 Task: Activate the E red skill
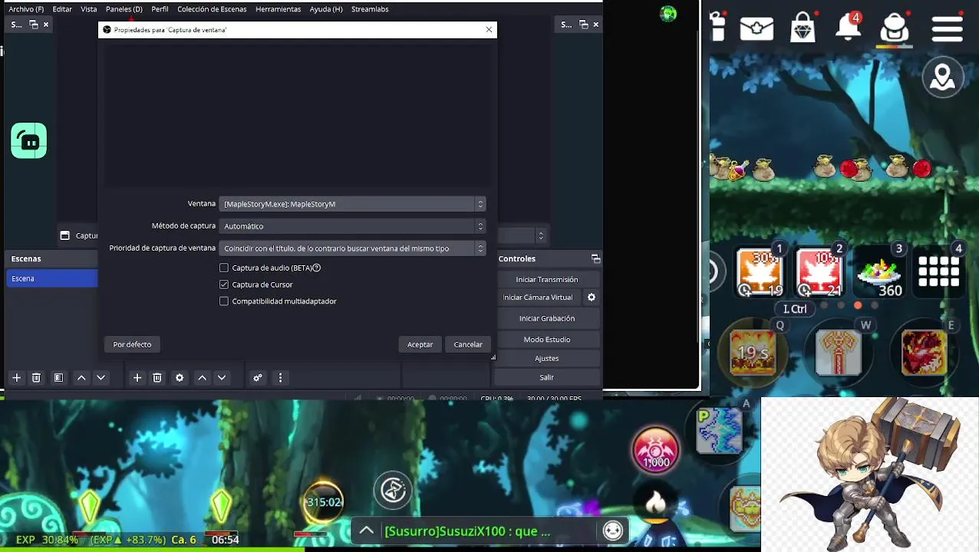tap(924, 353)
